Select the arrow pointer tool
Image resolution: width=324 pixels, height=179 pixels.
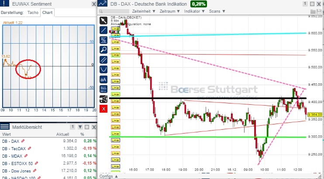point(103,20)
